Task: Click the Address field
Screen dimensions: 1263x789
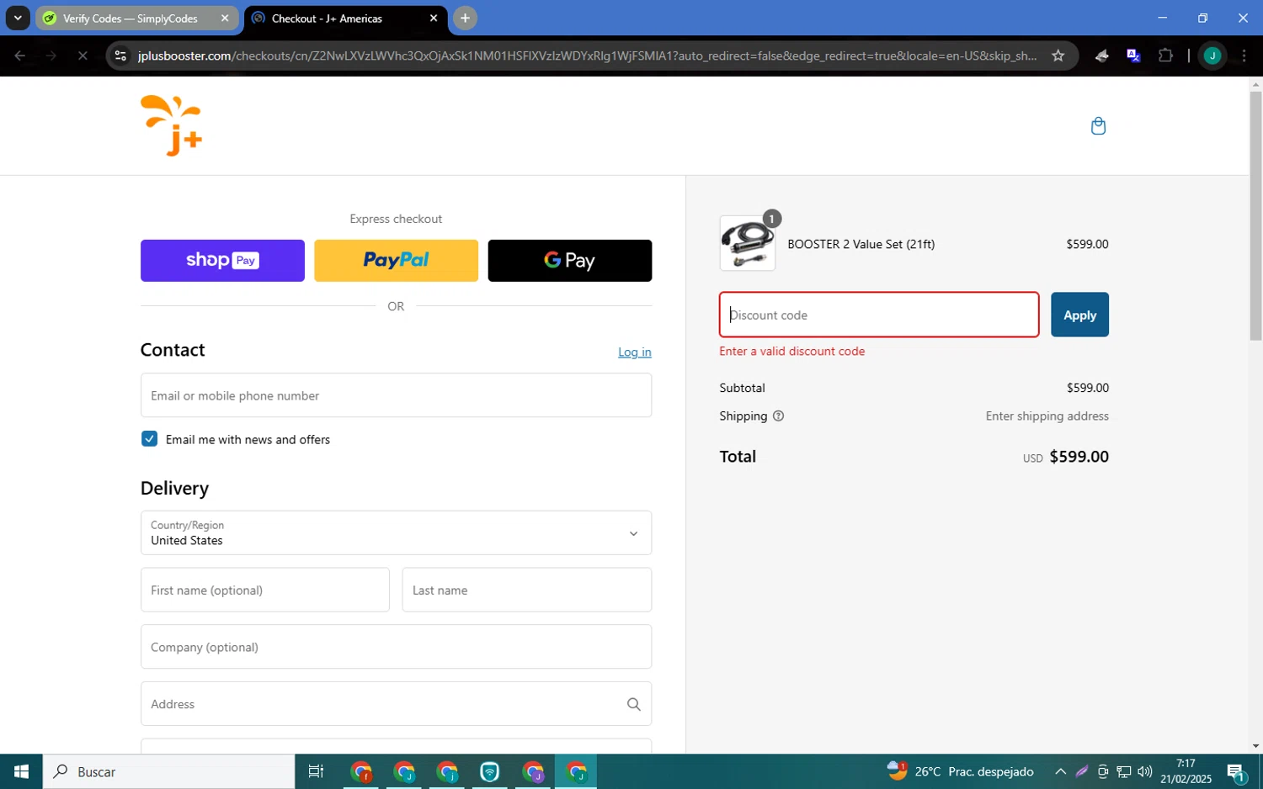Action: tap(396, 704)
